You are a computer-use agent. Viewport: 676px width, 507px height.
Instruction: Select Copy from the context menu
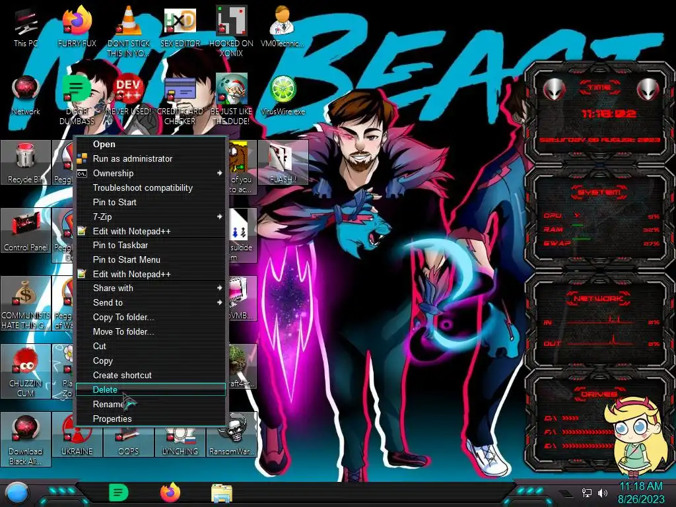pos(151,360)
